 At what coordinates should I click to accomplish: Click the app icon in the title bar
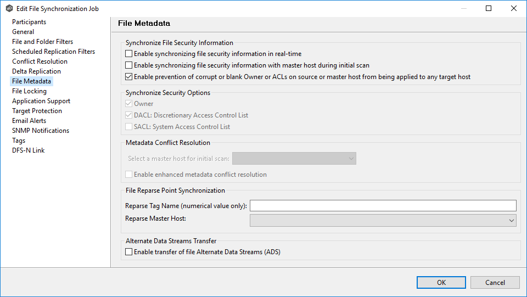pos(9,8)
